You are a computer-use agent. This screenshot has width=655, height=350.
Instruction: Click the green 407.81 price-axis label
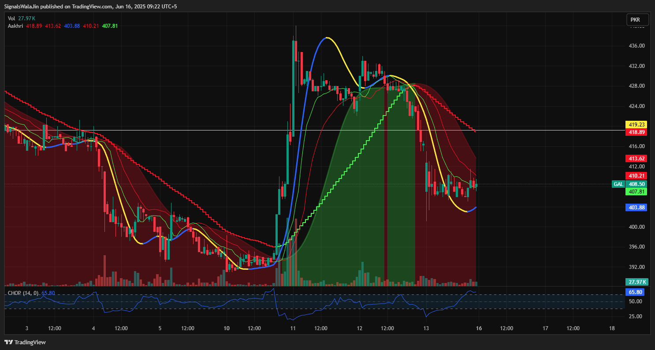point(636,192)
